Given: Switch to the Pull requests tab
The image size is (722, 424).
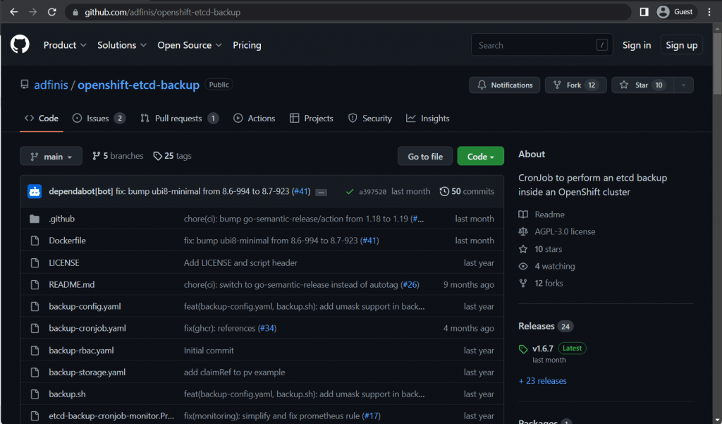Looking at the screenshot, I should tap(180, 119).
